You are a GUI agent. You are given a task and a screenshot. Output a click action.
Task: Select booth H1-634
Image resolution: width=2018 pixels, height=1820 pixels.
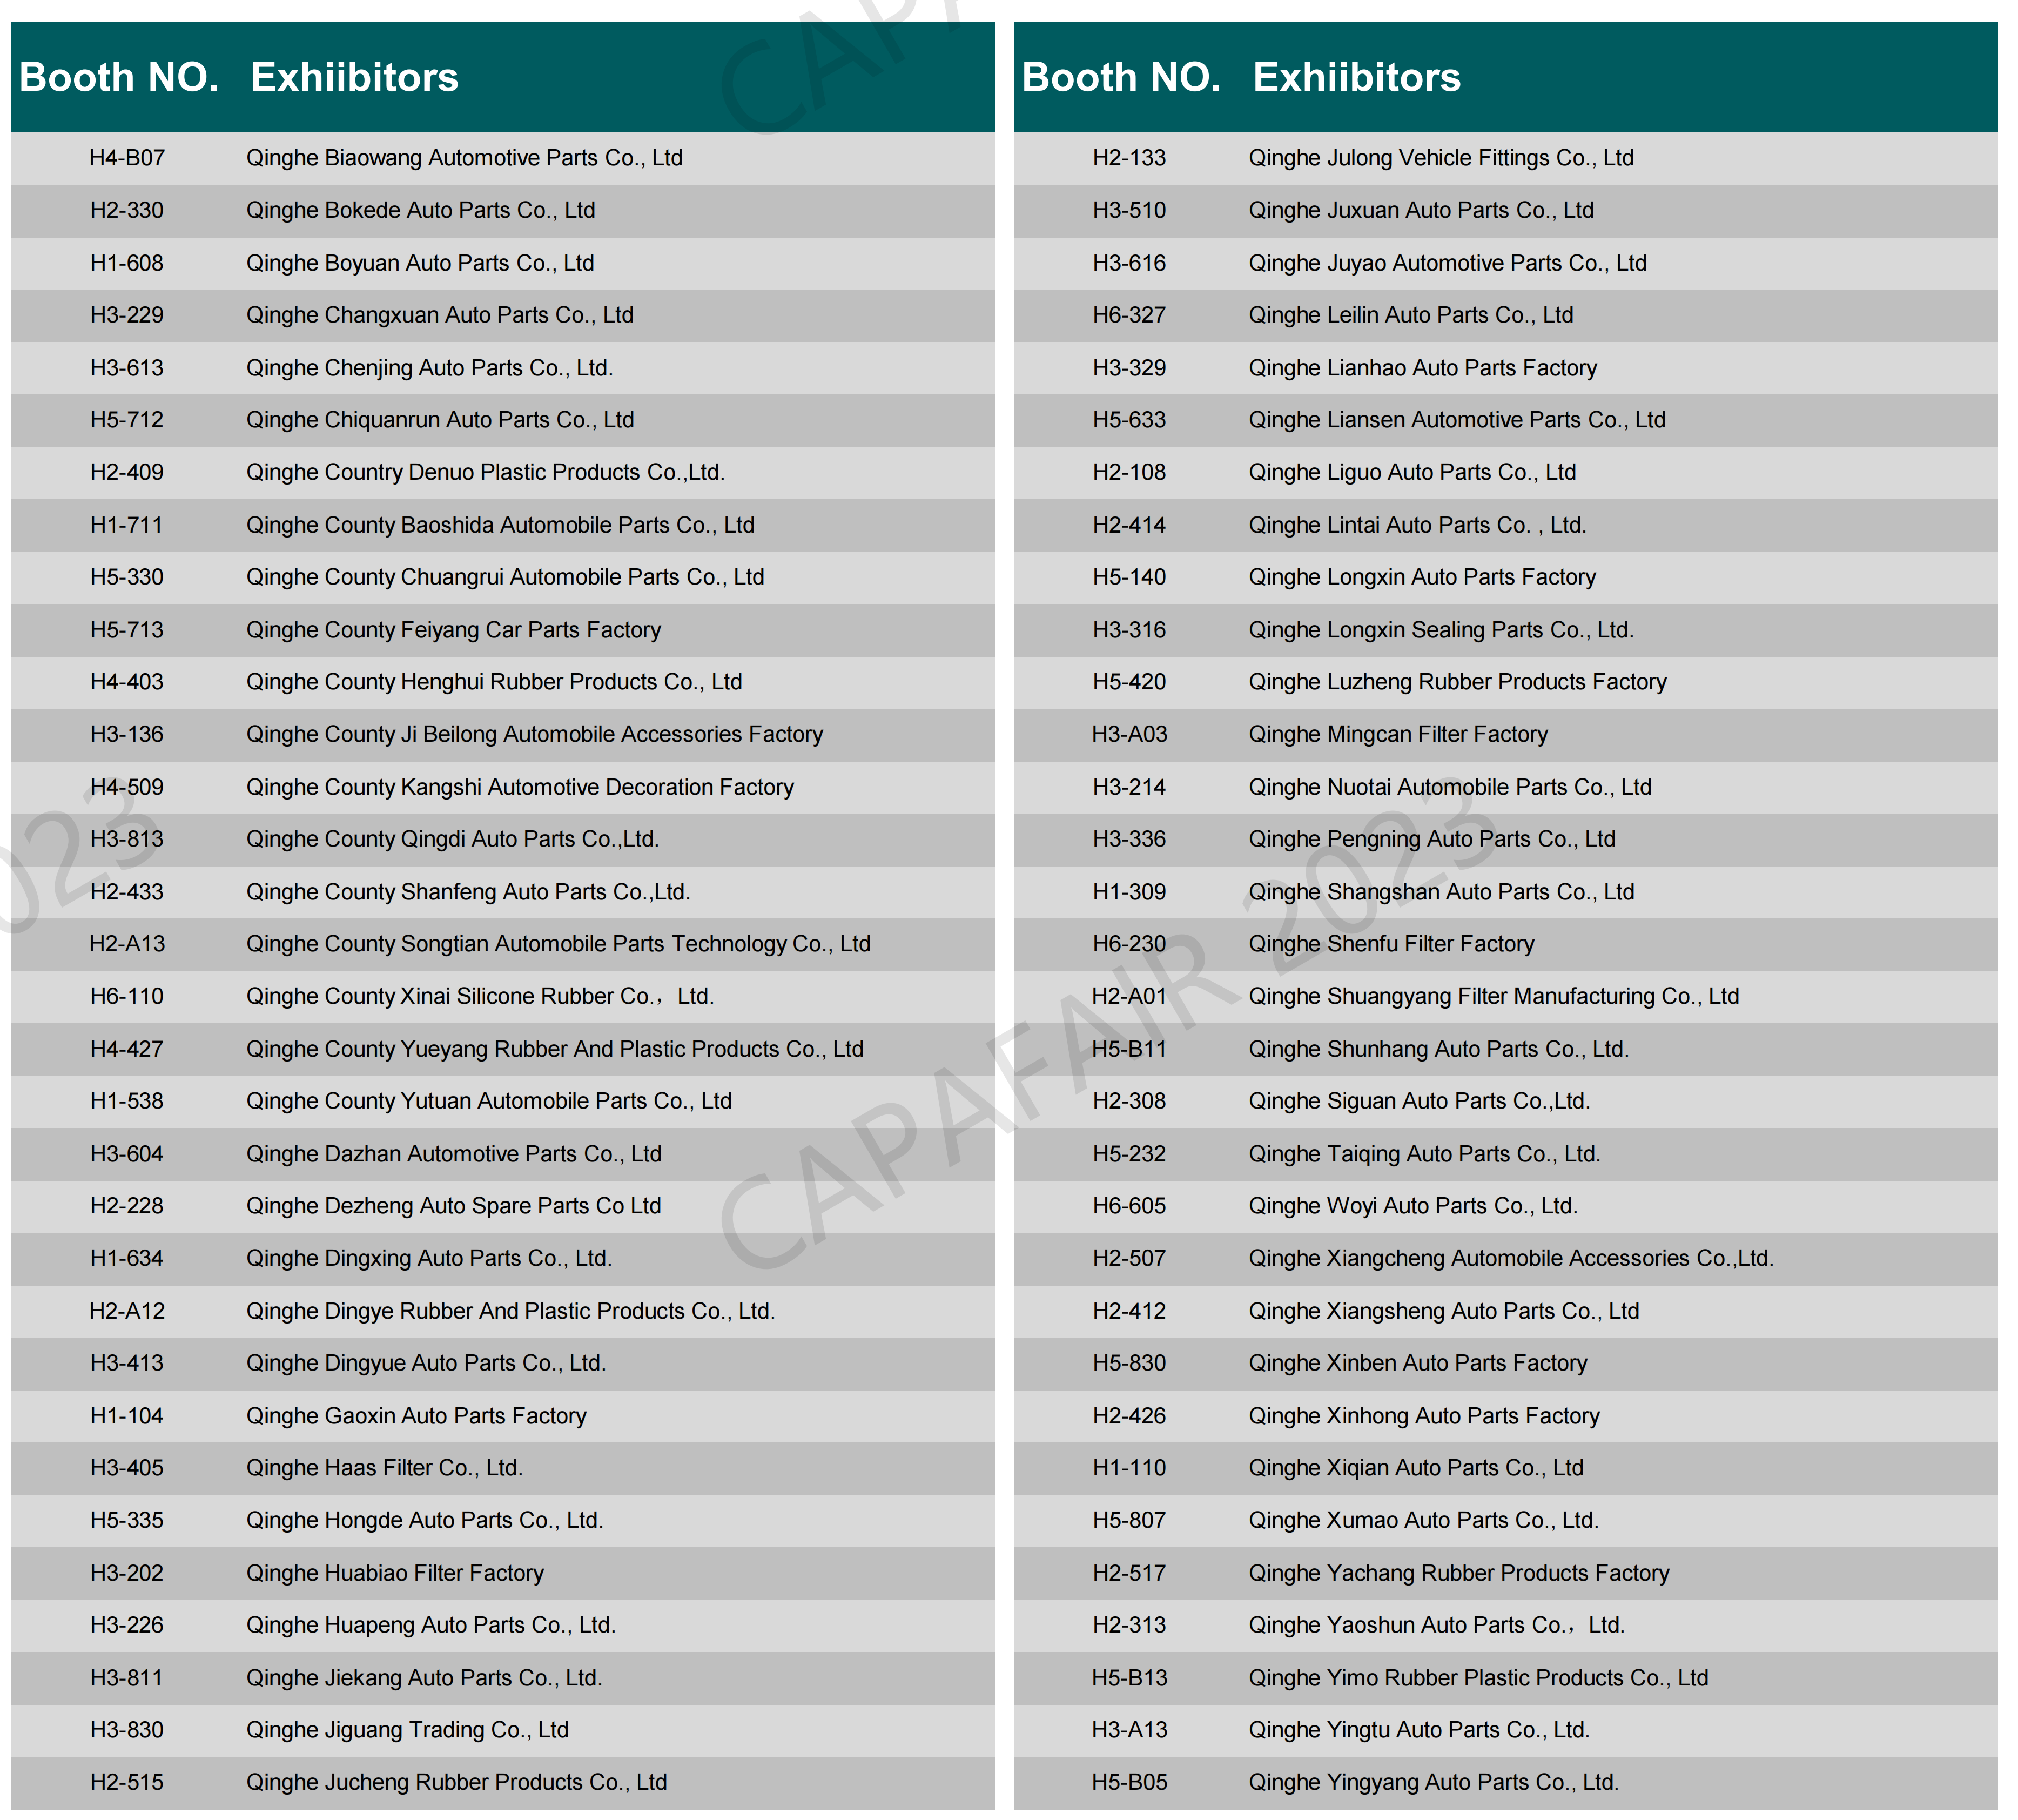click(x=127, y=1258)
